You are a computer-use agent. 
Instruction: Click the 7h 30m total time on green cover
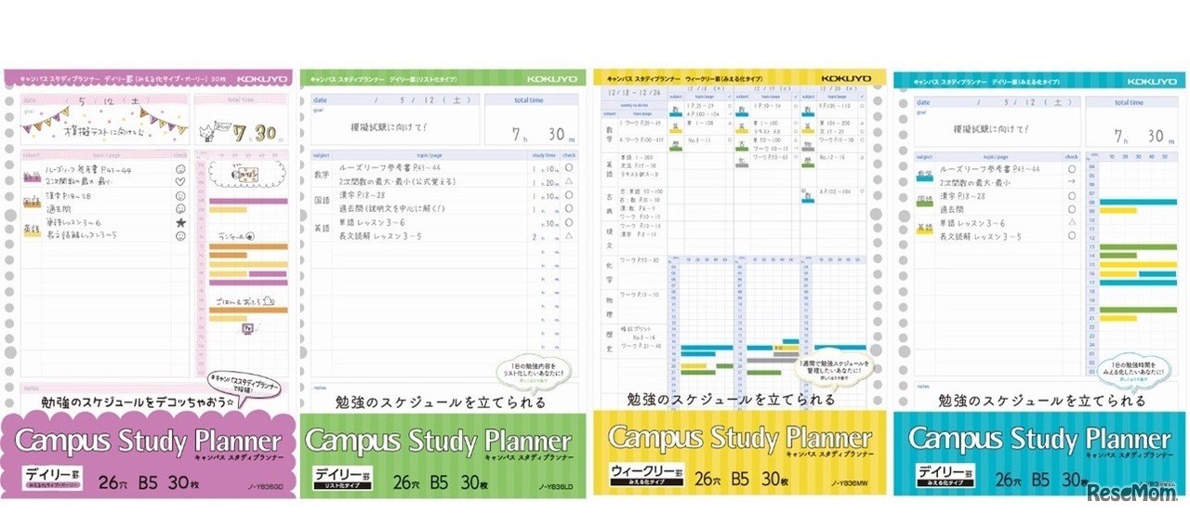(544, 133)
